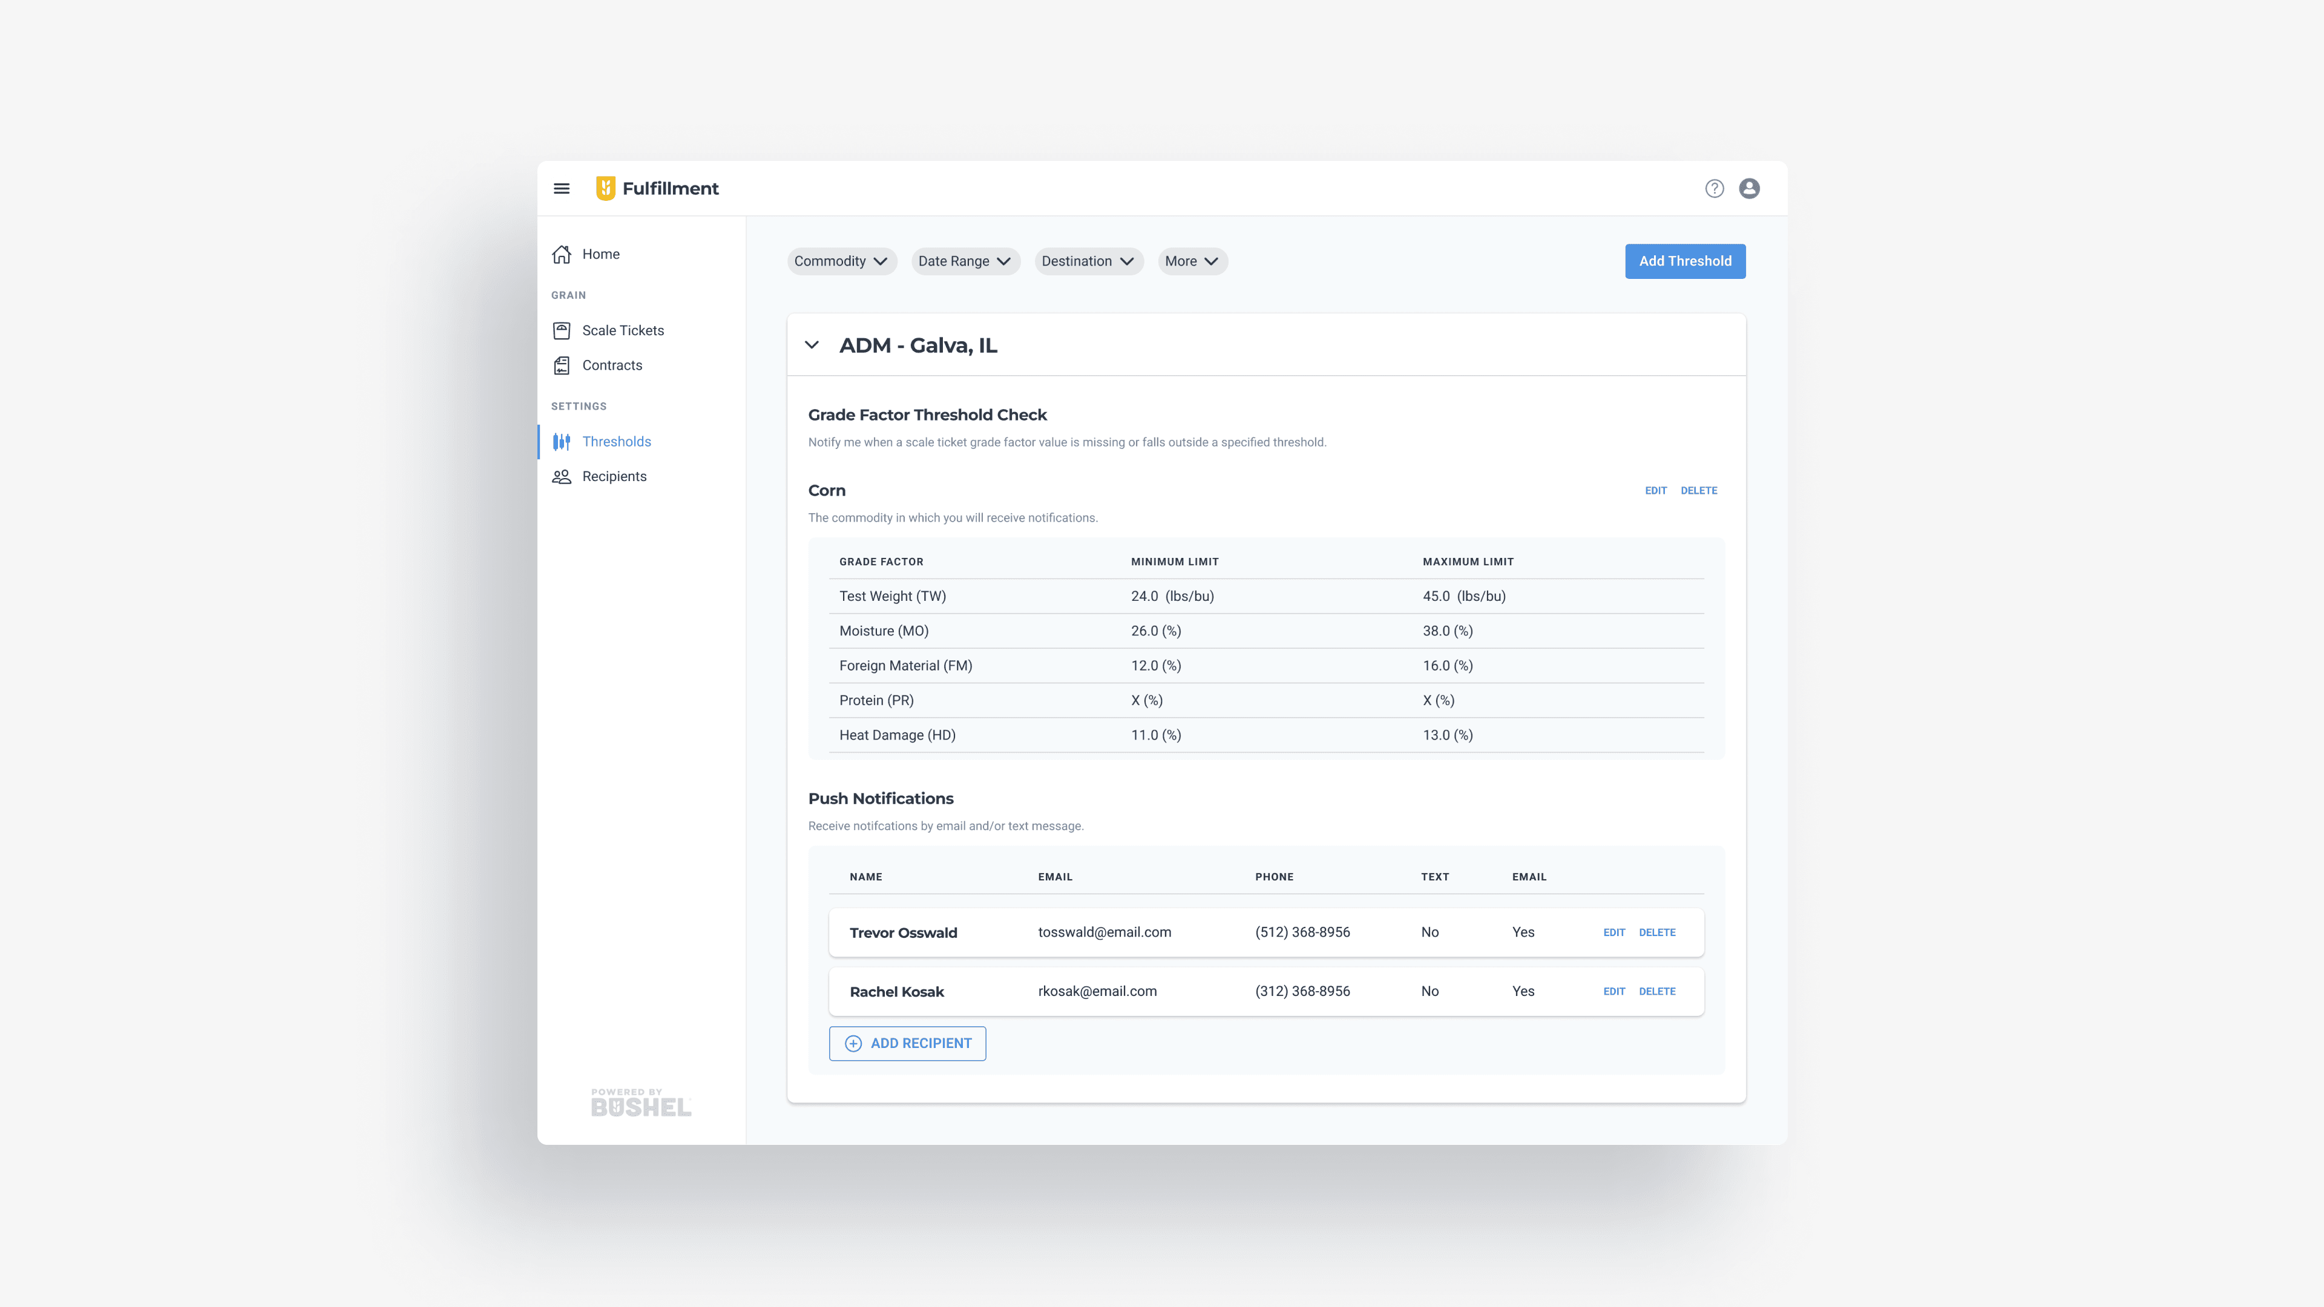Click phone number (312) 368-8956
Viewport: 2324px width, 1307px height.
pyautogui.click(x=1303, y=991)
